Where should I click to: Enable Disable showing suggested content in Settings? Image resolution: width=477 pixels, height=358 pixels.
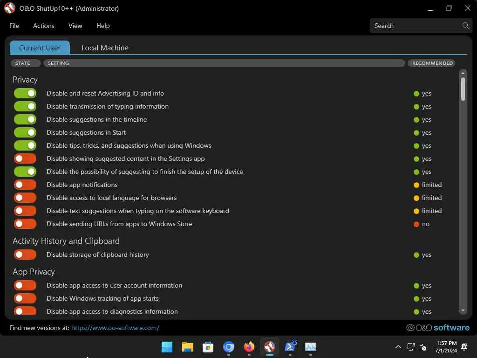[25, 158]
